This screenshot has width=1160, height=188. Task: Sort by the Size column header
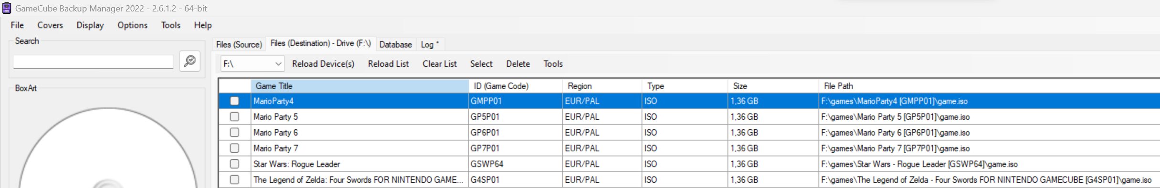point(773,86)
